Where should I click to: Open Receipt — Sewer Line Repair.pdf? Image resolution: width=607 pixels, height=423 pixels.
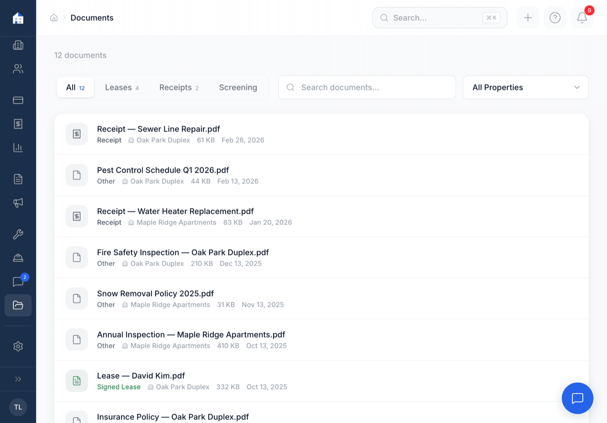click(158, 129)
